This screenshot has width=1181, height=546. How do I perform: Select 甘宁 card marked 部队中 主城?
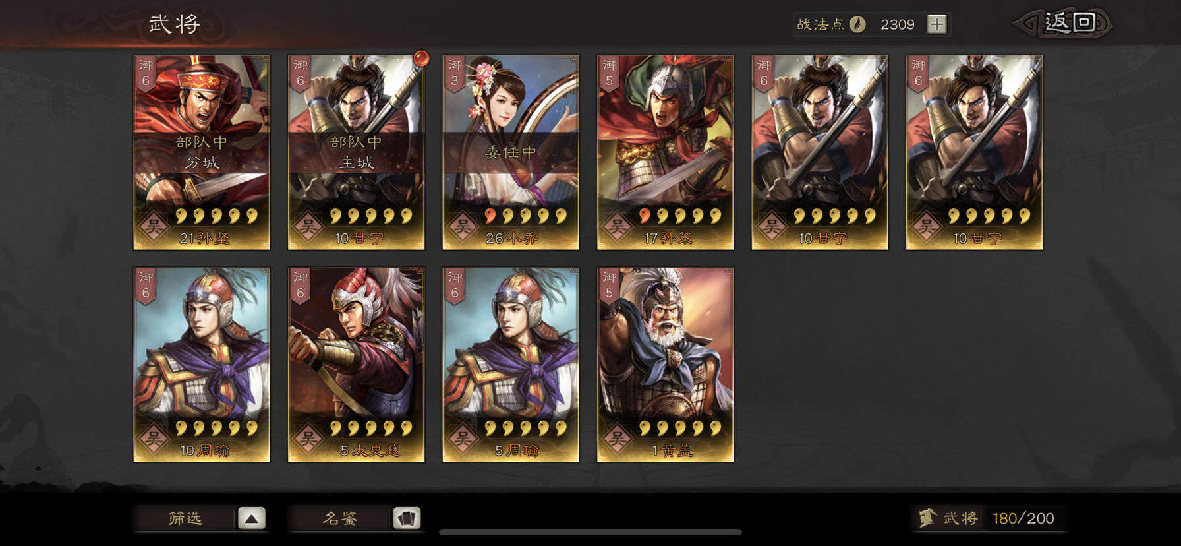point(356,152)
